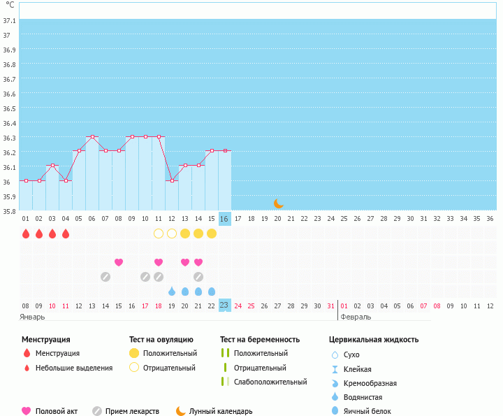The height and width of the screenshot is (416, 503).
Task: Click the pink heart on cycle day 08
Action: (119, 262)
